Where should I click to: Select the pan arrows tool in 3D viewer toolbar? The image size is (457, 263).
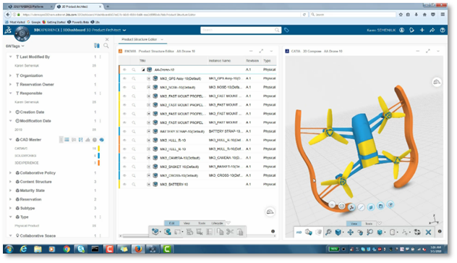click(350, 233)
